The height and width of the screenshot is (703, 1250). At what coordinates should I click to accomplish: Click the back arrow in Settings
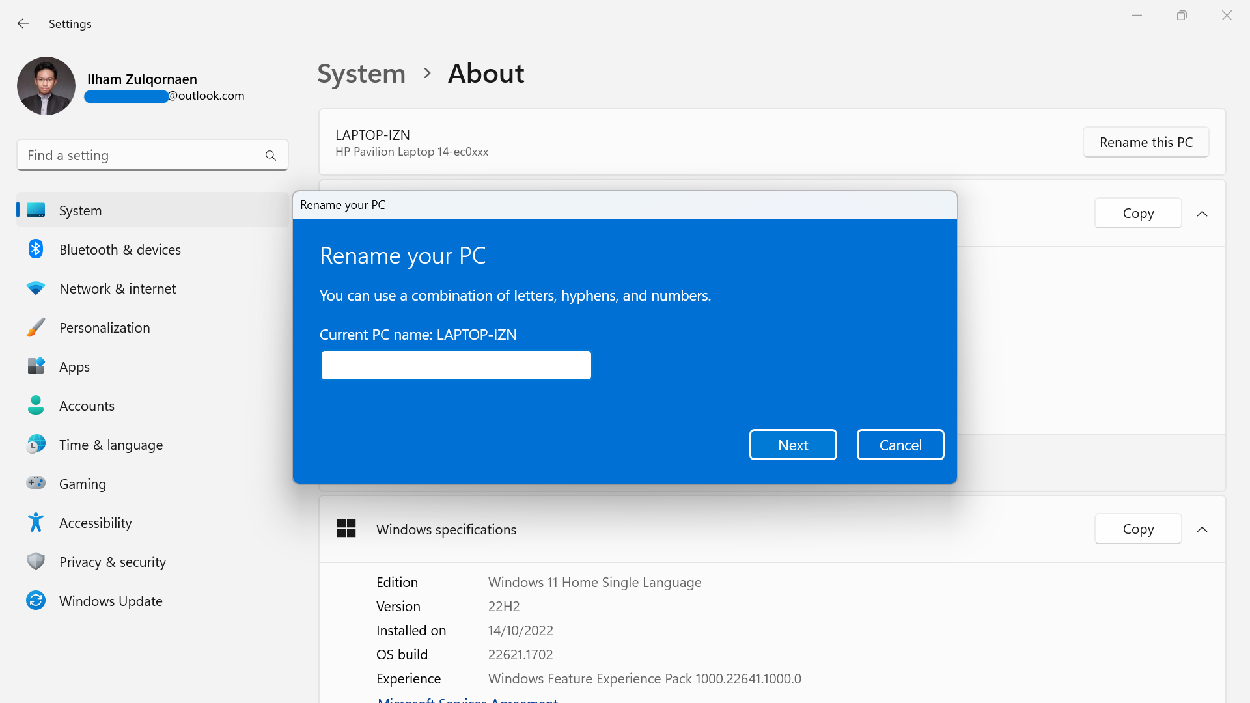(23, 23)
